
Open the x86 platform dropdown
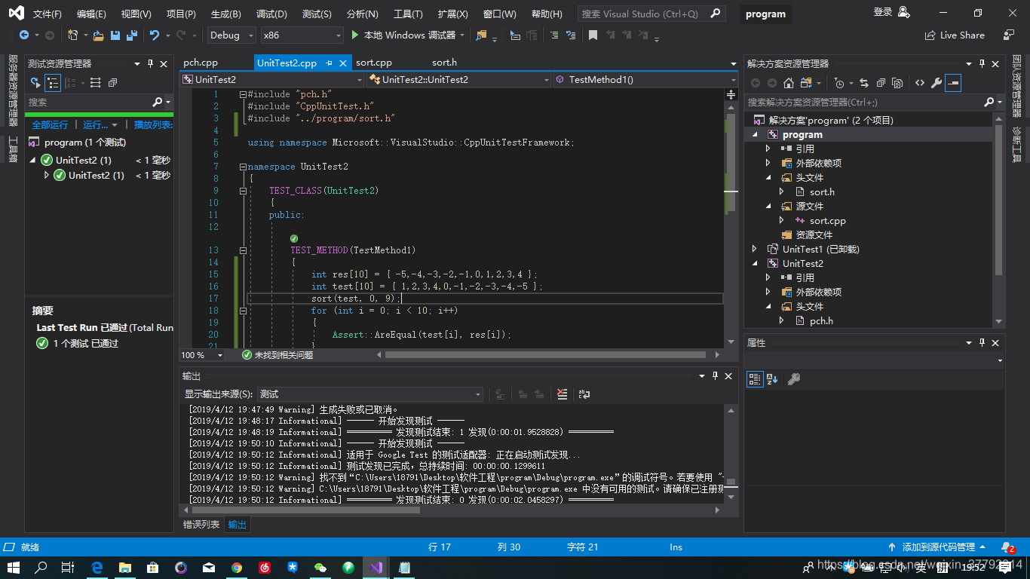pos(302,35)
